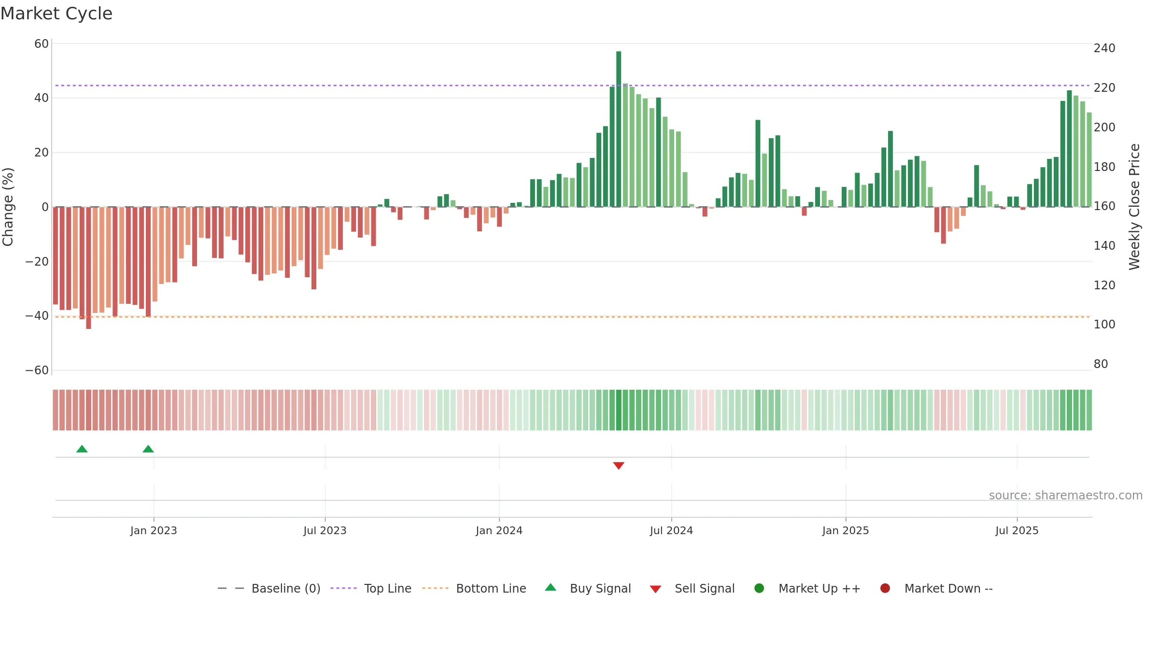Toggle the Buy Signal legend entry

(x=588, y=588)
